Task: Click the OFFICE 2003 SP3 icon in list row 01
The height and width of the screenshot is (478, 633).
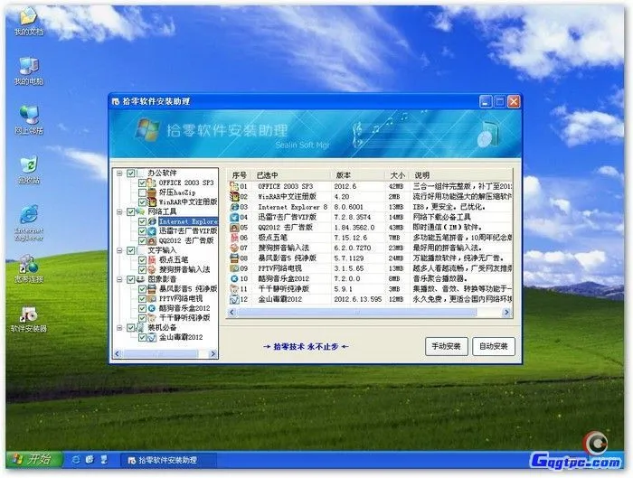Action: tap(234, 186)
